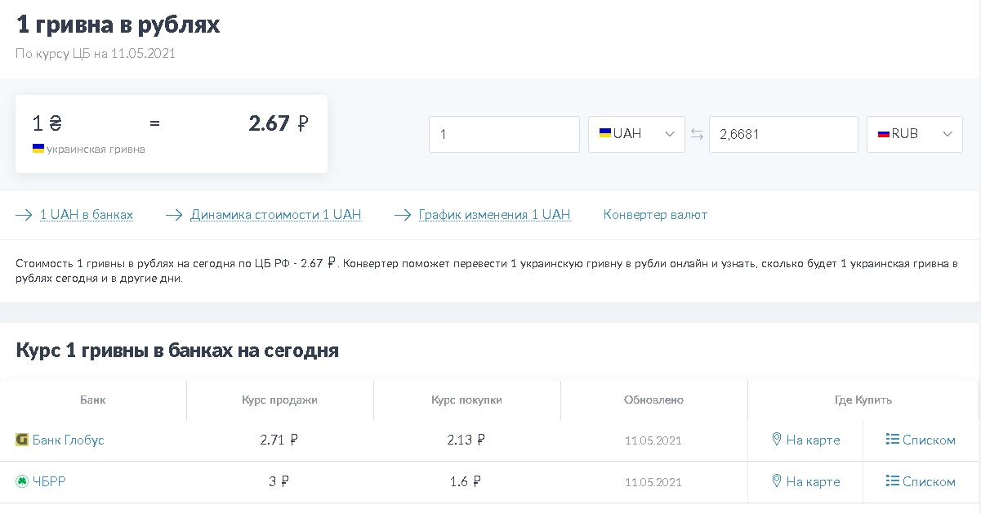981x514 pixels.
Task: Open the 'Конвертер валют' link
Action: point(655,215)
